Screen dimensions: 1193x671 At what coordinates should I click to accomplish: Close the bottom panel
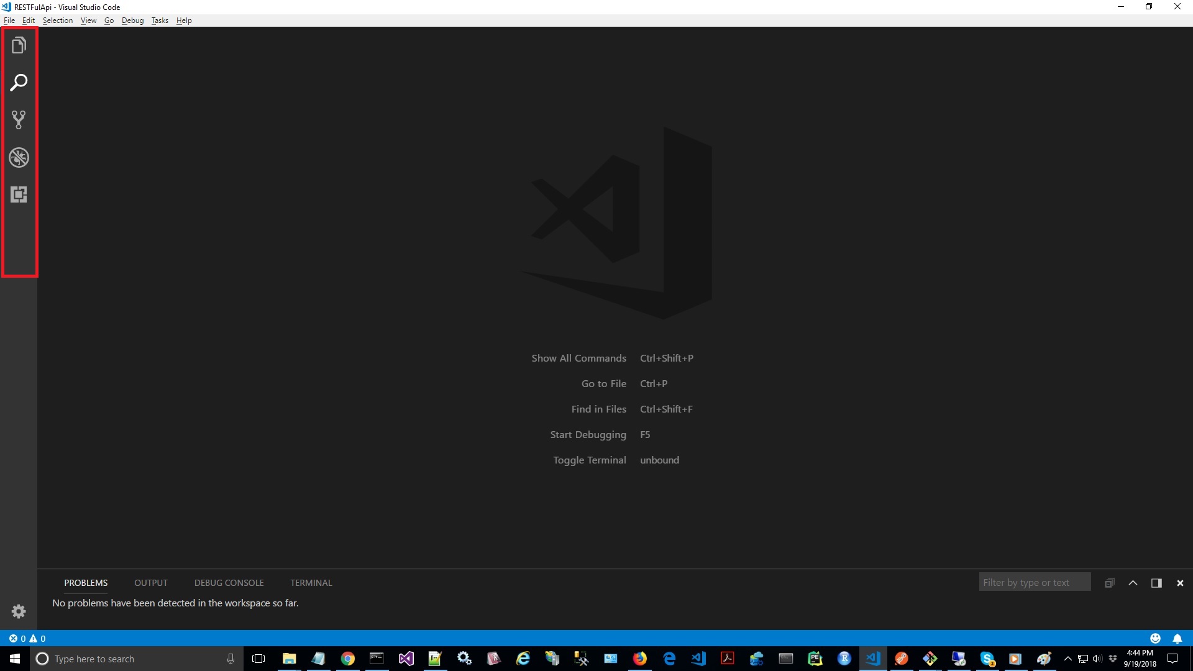1180,583
